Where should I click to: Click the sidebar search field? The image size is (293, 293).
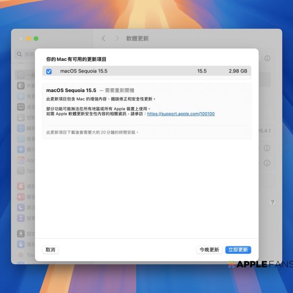(25, 54)
